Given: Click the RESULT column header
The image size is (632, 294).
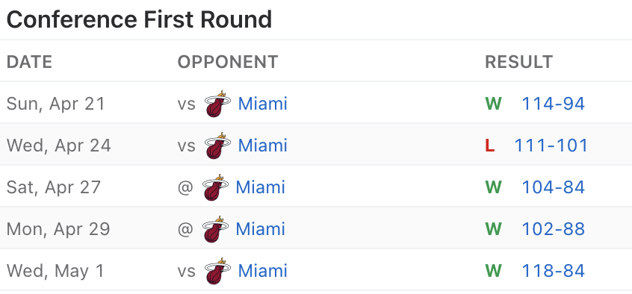Looking at the screenshot, I should 518,62.
